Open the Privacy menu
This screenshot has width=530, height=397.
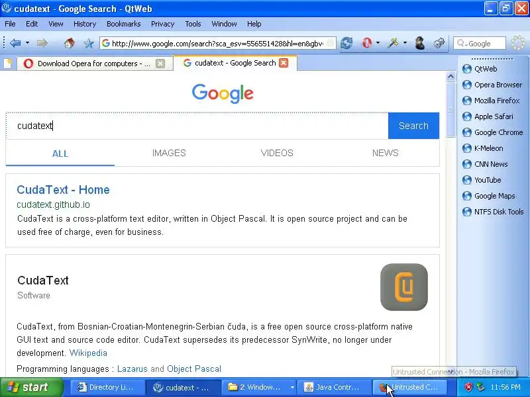(x=162, y=24)
